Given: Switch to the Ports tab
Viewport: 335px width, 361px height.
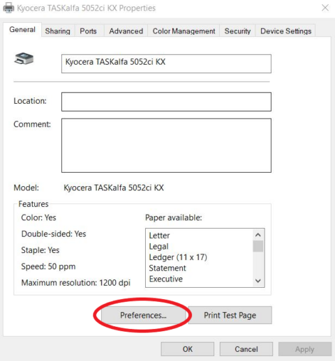Looking at the screenshot, I should click(x=88, y=31).
